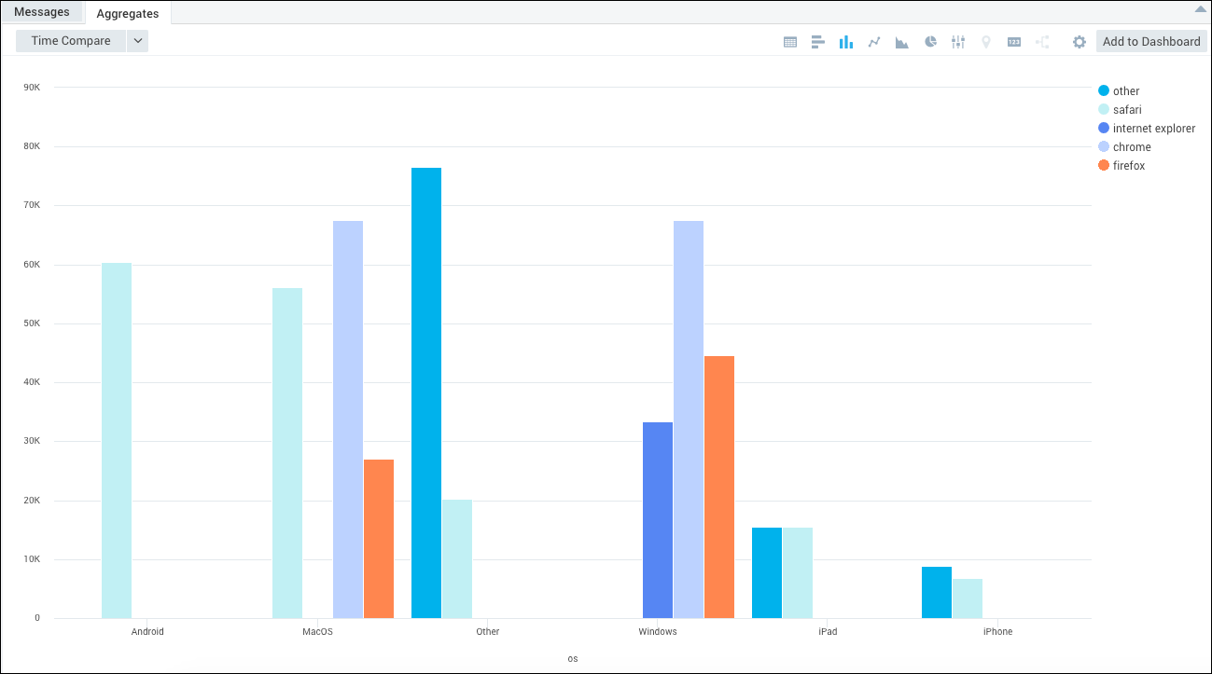The width and height of the screenshot is (1212, 674).
Task: Select the horizontal bar chart view
Action: [818, 41]
